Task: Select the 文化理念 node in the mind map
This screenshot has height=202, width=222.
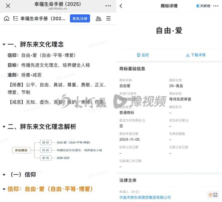Action: 21,150
